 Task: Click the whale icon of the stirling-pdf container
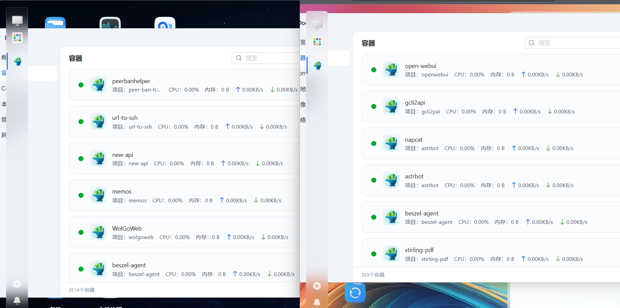pos(391,254)
